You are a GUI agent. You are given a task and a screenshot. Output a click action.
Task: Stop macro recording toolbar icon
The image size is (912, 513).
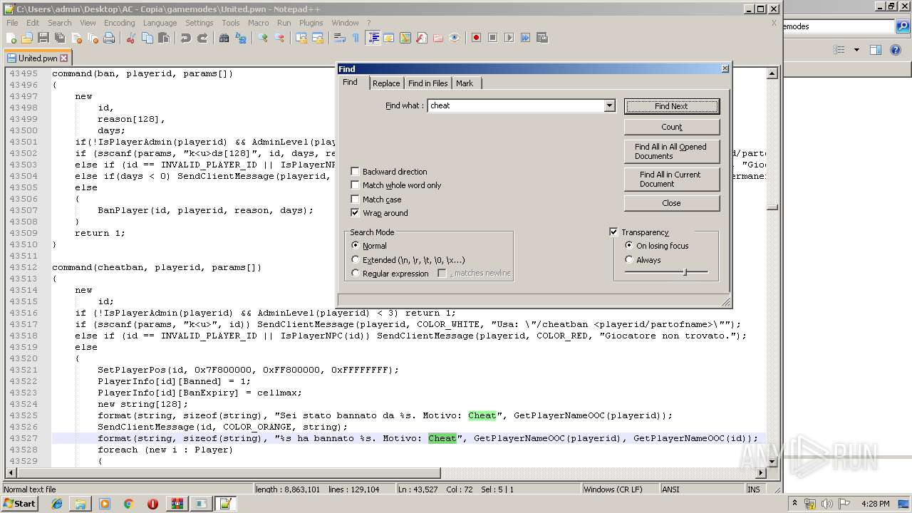tap(493, 38)
